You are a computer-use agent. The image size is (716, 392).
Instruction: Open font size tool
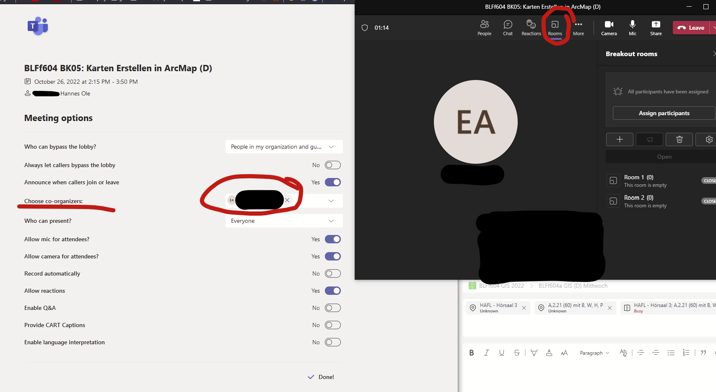click(564, 353)
